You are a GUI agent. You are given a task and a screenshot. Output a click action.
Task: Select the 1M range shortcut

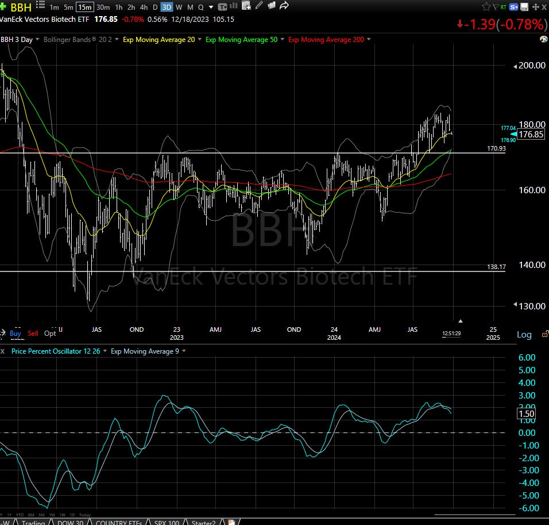52,515
